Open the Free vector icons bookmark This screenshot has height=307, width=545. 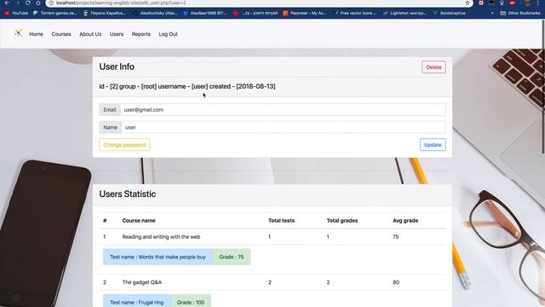point(355,14)
